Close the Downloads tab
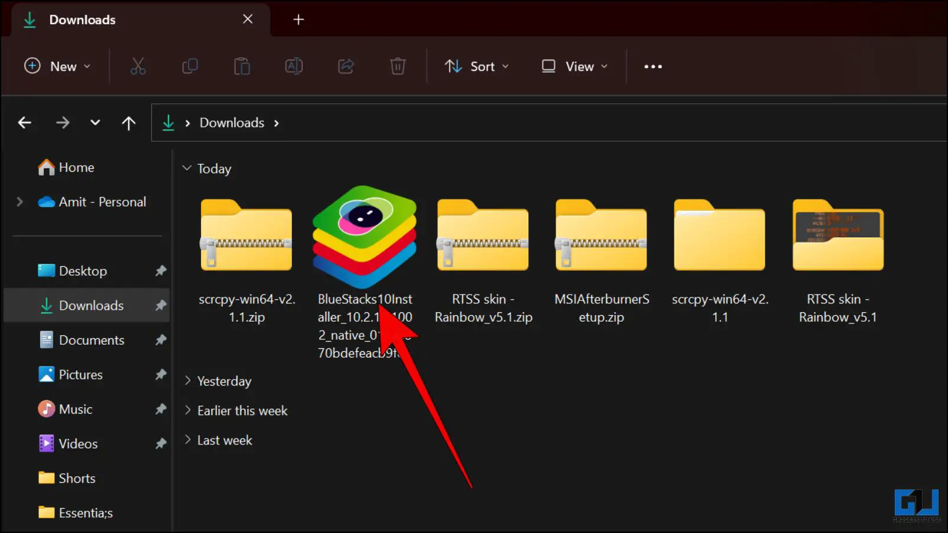The image size is (948, 533). coord(248,19)
